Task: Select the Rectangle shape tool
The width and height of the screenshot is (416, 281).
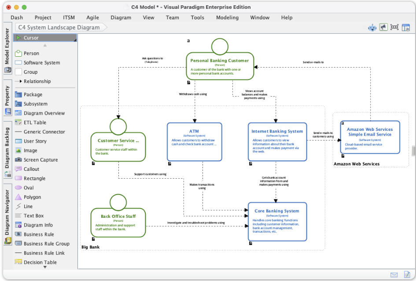Action: click(x=30, y=178)
